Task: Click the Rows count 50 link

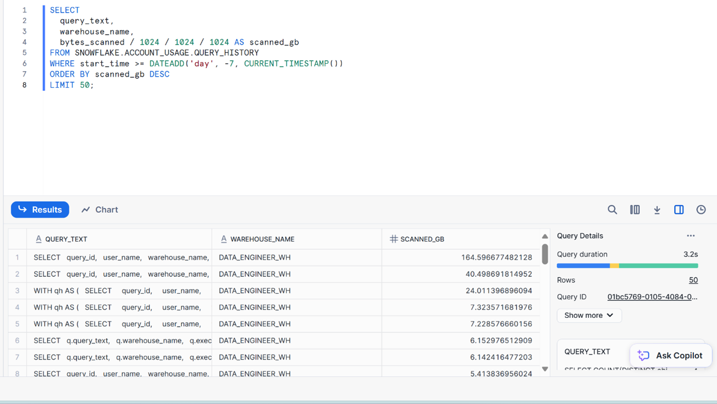Action: click(693, 280)
